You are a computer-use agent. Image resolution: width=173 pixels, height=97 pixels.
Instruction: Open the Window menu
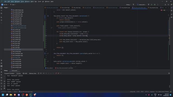point(47,2)
